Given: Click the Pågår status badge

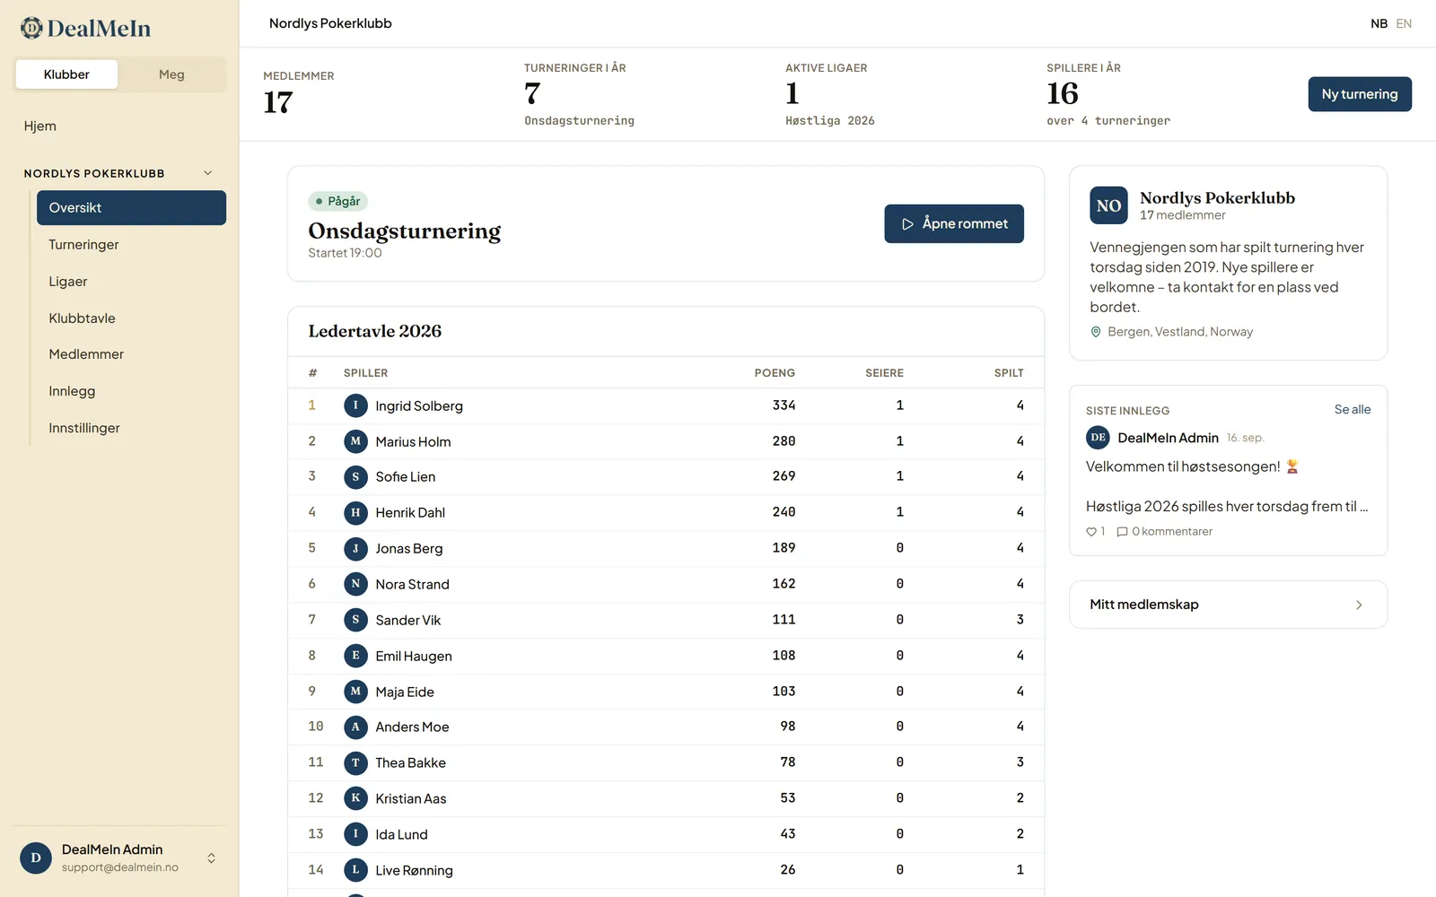Looking at the screenshot, I should (338, 201).
